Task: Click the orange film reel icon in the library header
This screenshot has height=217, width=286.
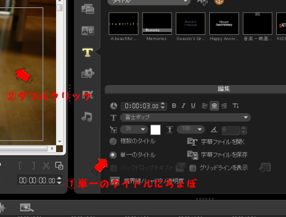Action: pos(219,2)
